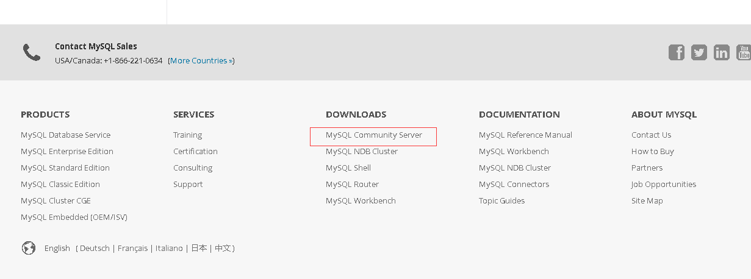Switch site language to Deutsch
The width and height of the screenshot is (751, 279).
[x=95, y=249]
